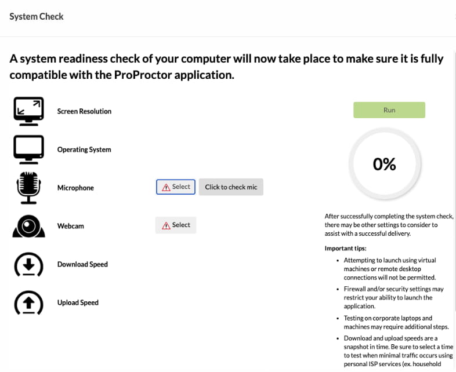Click the Download Speed arrow icon
The width and height of the screenshot is (456, 372).
point(28,264)
